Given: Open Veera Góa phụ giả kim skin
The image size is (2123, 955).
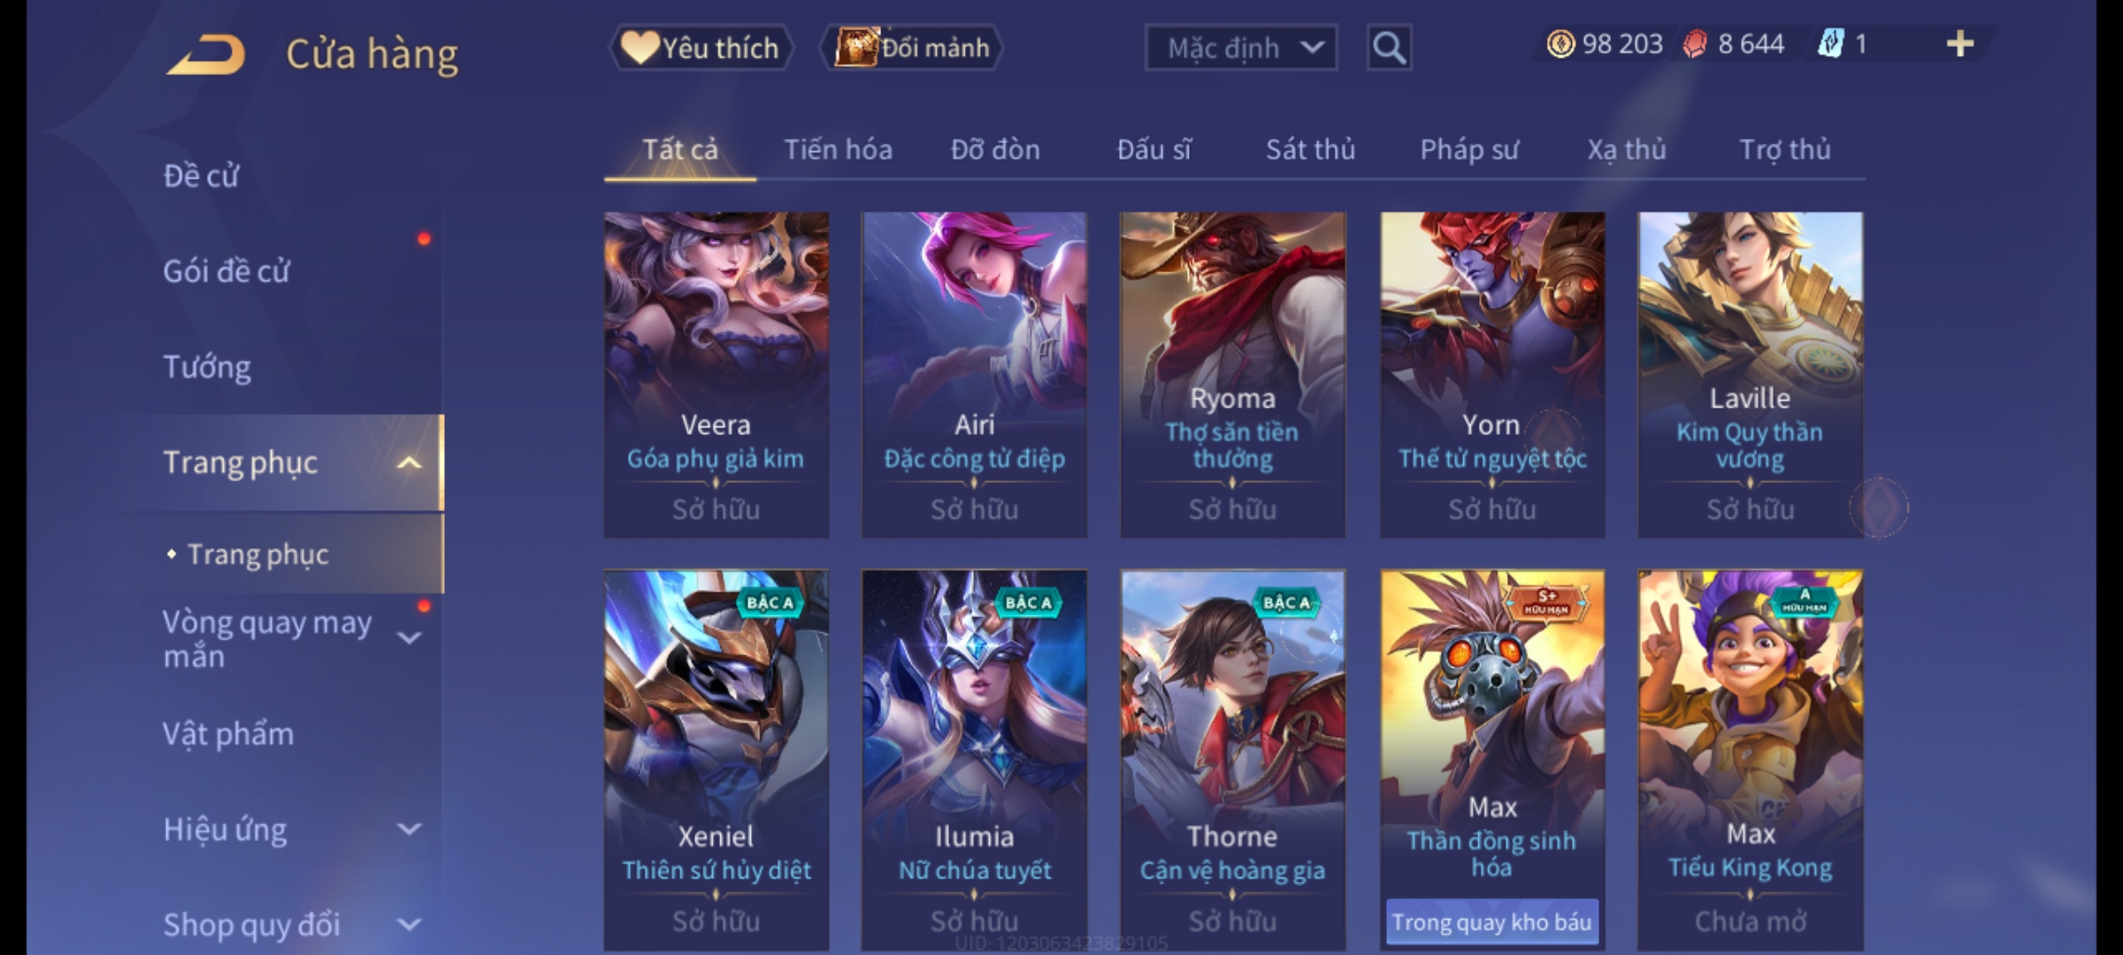Looking at the screenshot, I should click(717, 374).
